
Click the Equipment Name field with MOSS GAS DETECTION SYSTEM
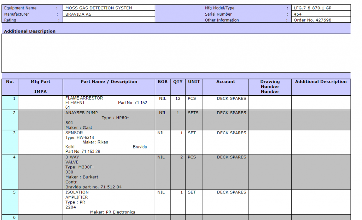(x=109, y=8)
